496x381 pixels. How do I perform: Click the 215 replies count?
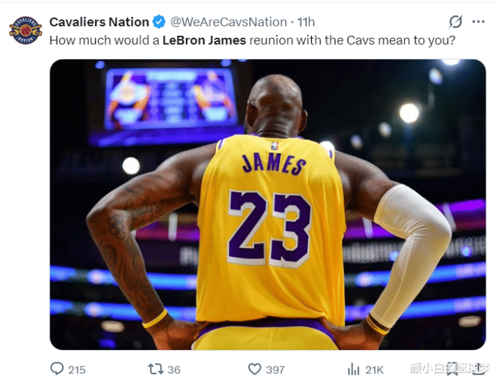pyautogui.click(x=77, y=370)
